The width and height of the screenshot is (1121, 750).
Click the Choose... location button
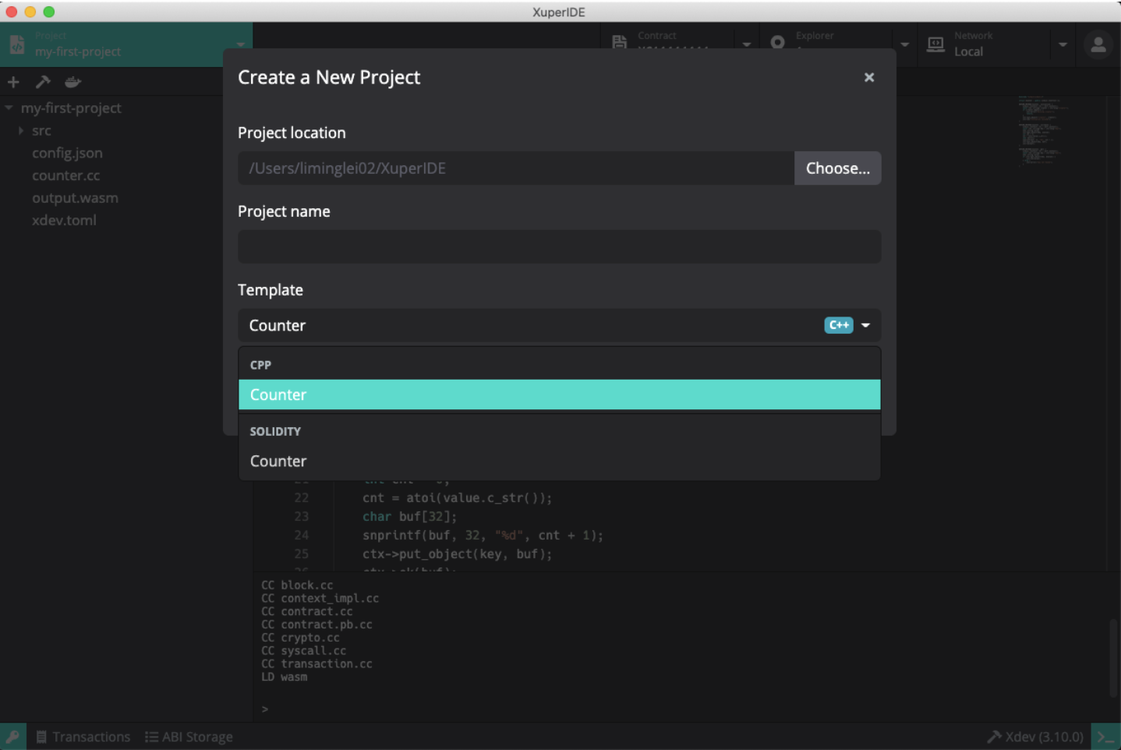pyautogui.click(x=837, y=168)
